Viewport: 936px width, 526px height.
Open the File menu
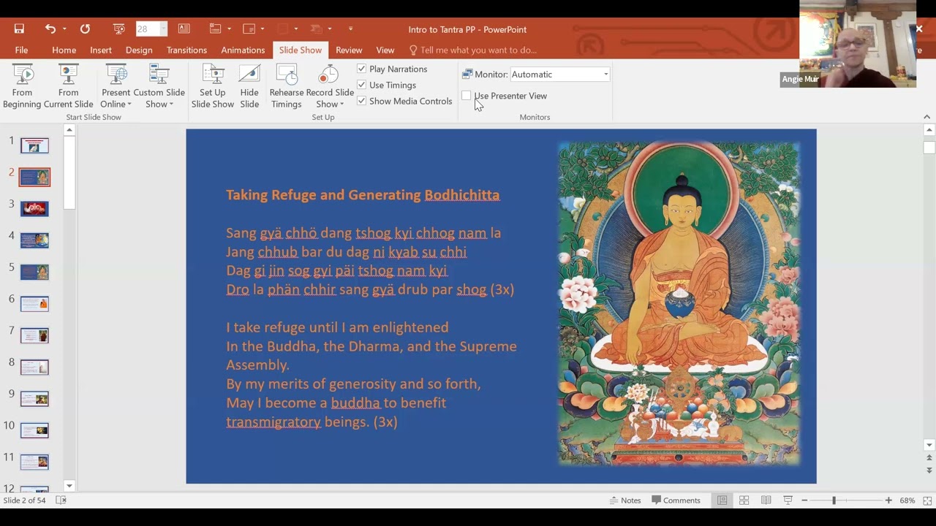[x=21, y=50]
